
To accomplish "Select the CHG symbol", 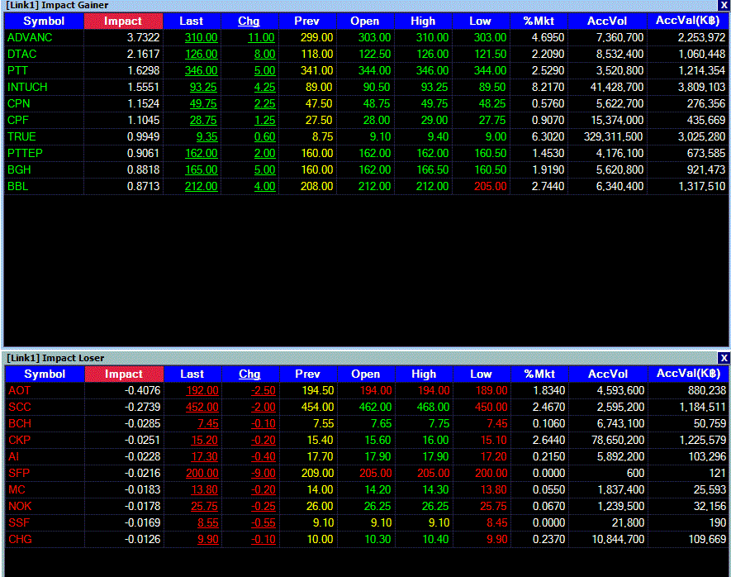I will click(20, 539).
